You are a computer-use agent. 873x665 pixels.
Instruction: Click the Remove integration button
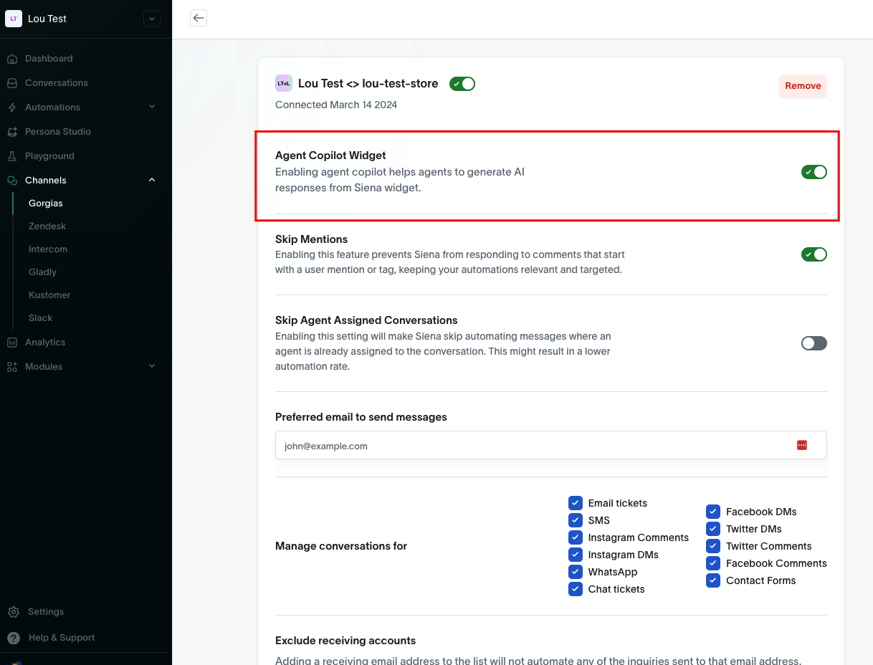coord(803,86)
